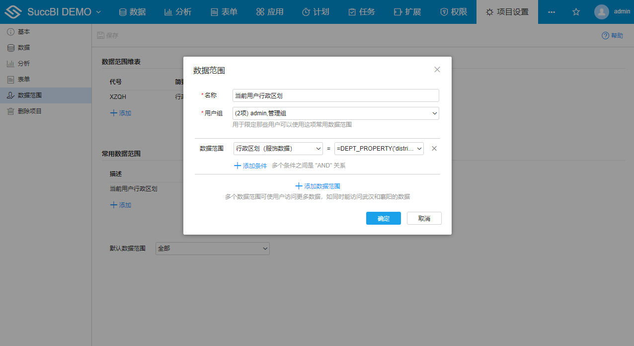Open the 数据 module from top navigation
Screen dimensions: 634x346
tap(132, 11)
